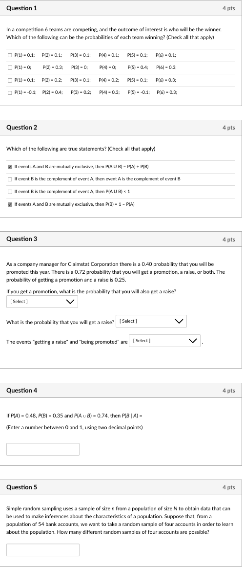Click the P(B | A) answer input field
This screenshot has height=569, width=244.
click(x=43, y=449)
